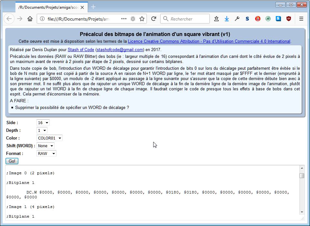Viewport: 310px width, 226px height.
Task: Open the Shift (WORD) dropdown showing None
Action: pyautogui.click(x=45, y=146)
